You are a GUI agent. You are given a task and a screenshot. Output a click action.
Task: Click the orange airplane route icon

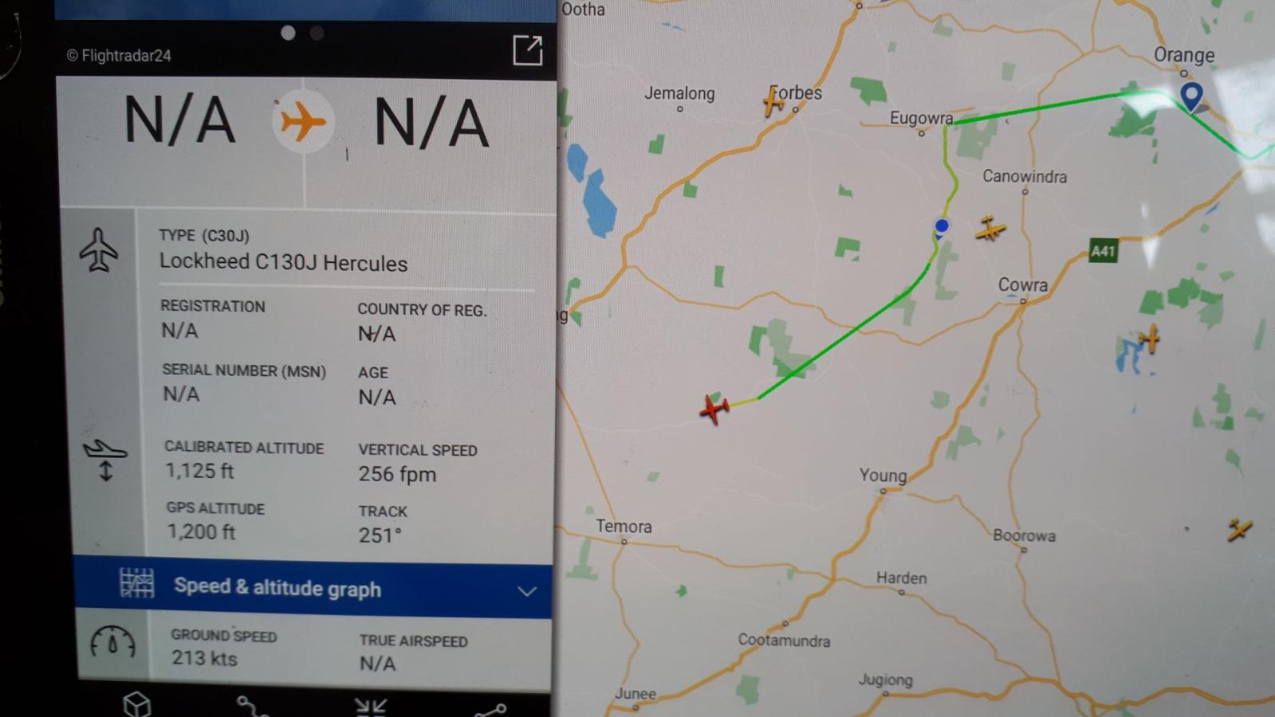pos(303,123)
